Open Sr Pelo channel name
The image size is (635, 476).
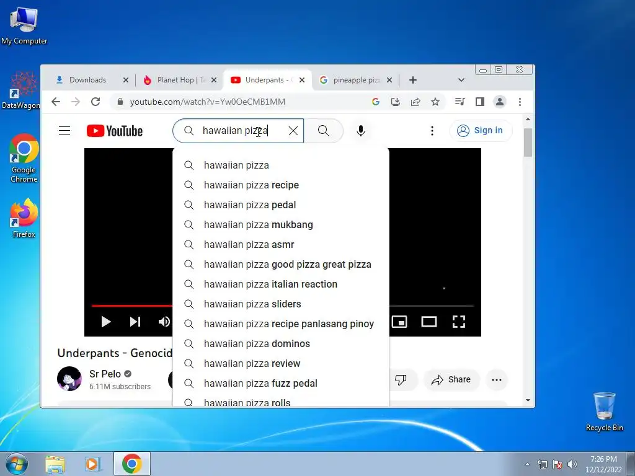click(105, 374)
